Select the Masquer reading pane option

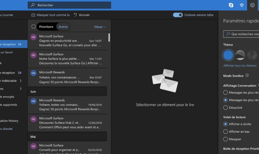click(x=226, y=139)
